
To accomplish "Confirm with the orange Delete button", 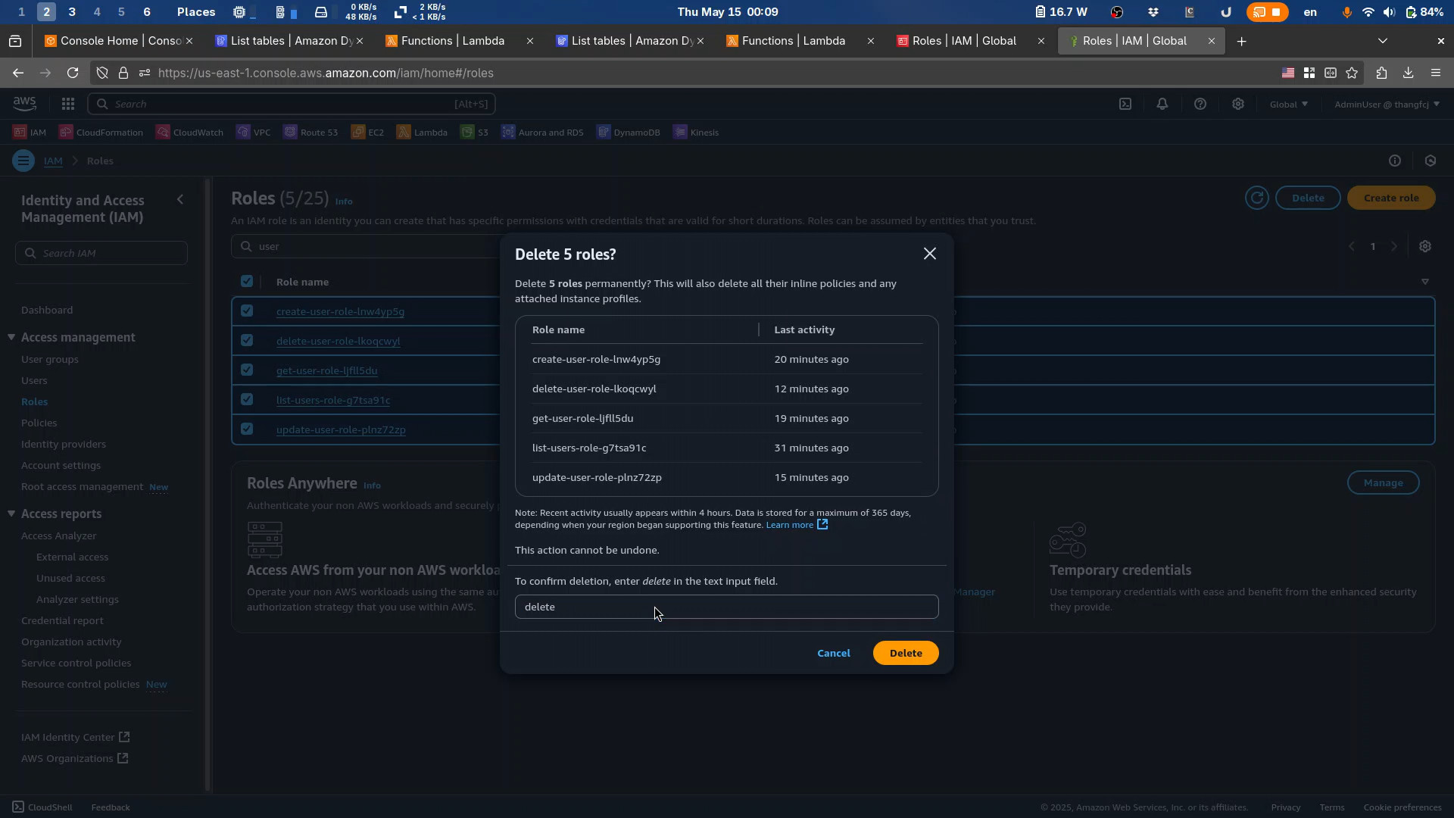I will 906,653.
